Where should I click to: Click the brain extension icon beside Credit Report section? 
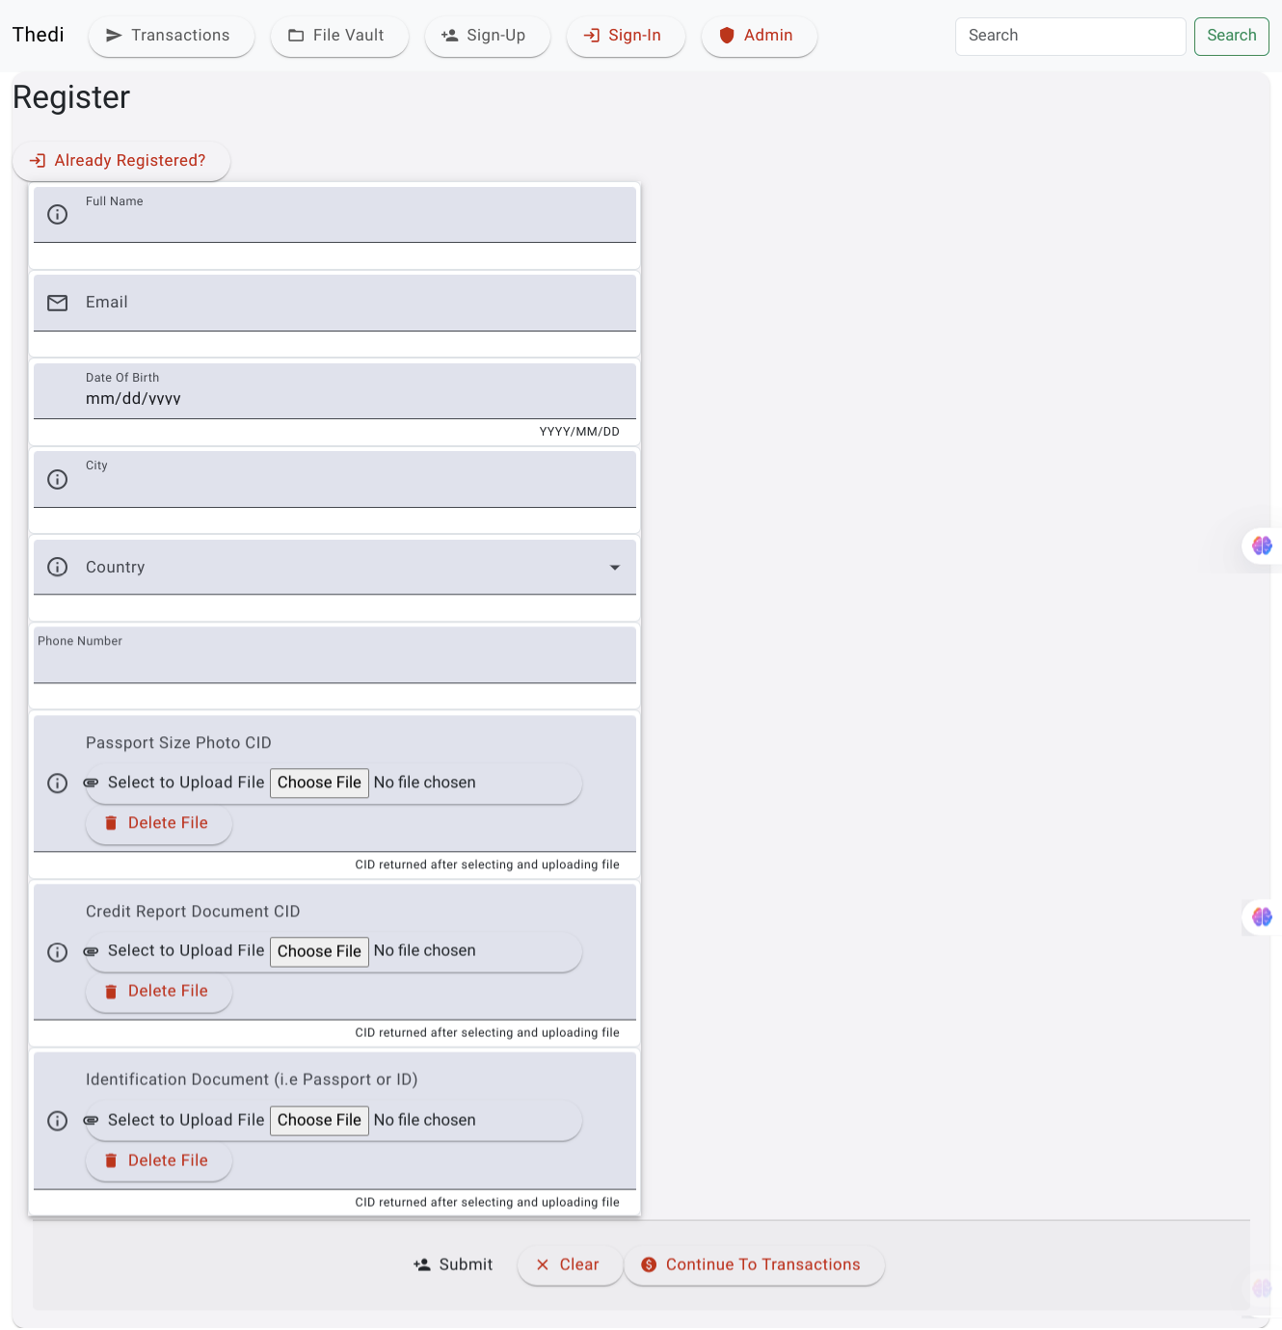pyautogui.click(x=1262, y=917)
